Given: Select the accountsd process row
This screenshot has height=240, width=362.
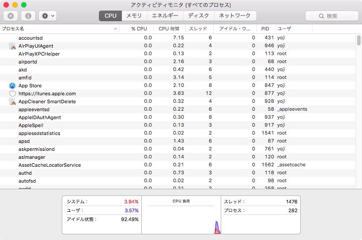Looking at the screenshot, I should [x=178, y=38].
